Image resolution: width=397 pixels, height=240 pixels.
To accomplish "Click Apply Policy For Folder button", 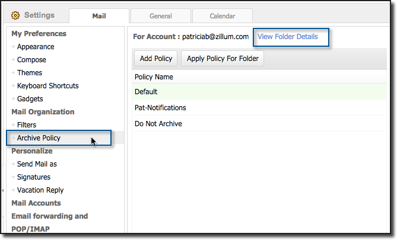I will (223, 59).
